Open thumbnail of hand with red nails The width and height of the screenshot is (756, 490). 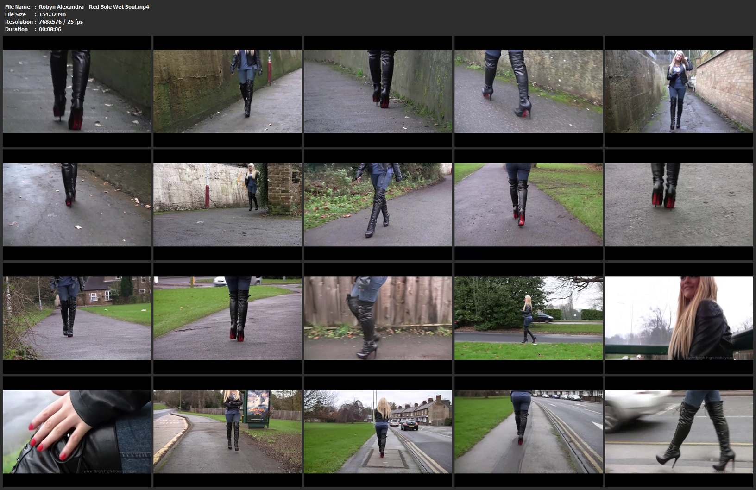point(77,432)
